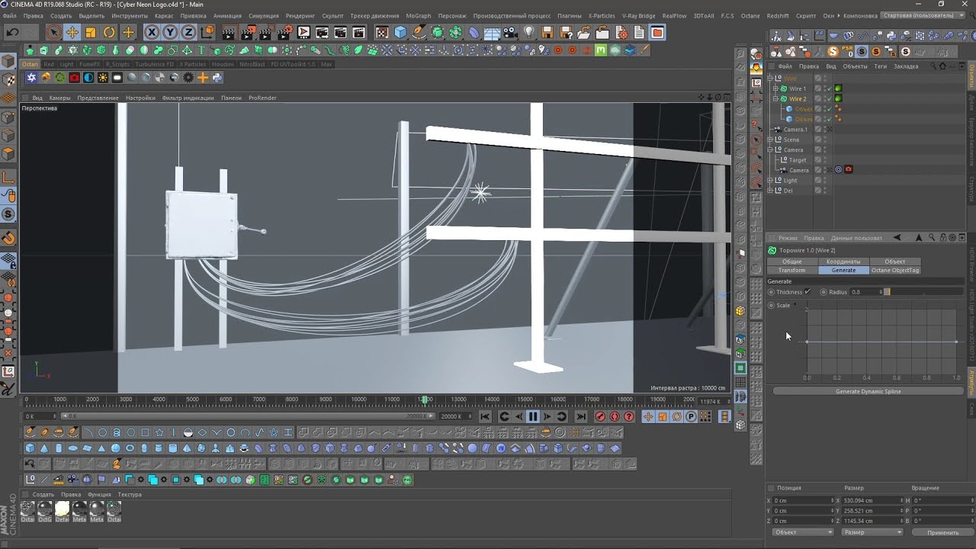Collapse the Camera group node
976x549 pixels.
coord(771,149)
